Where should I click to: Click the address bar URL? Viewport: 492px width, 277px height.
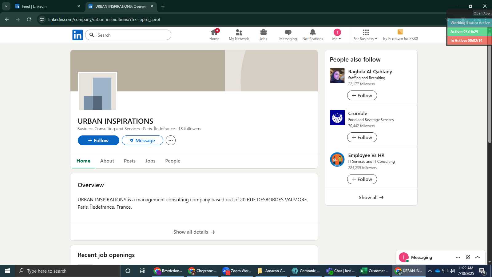pos(104,19)
